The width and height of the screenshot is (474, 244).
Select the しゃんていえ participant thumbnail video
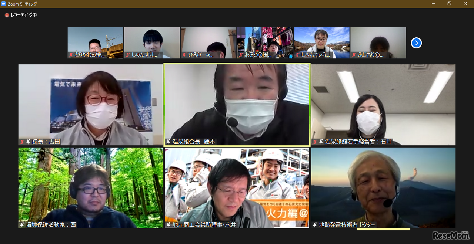tap(322, 43)
